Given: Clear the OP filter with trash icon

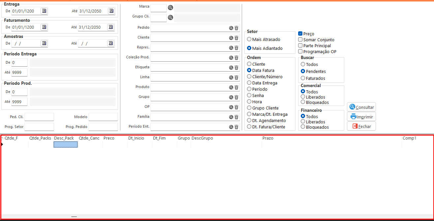Looking at the screenshot, I should click(236, 107).
